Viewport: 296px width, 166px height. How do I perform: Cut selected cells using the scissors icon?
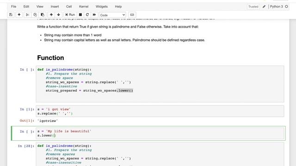pyautogui.click(x=28, y=15)
